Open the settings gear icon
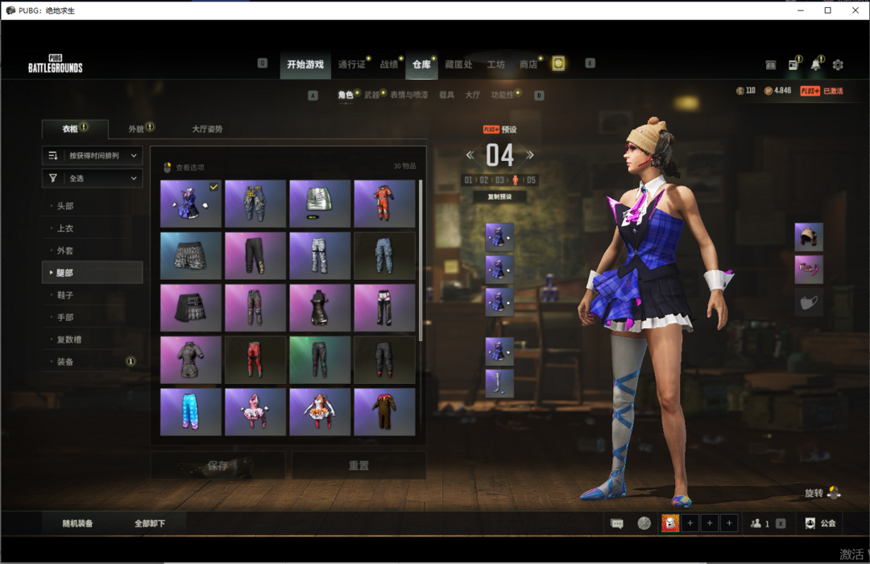 [x=838, y=65]
